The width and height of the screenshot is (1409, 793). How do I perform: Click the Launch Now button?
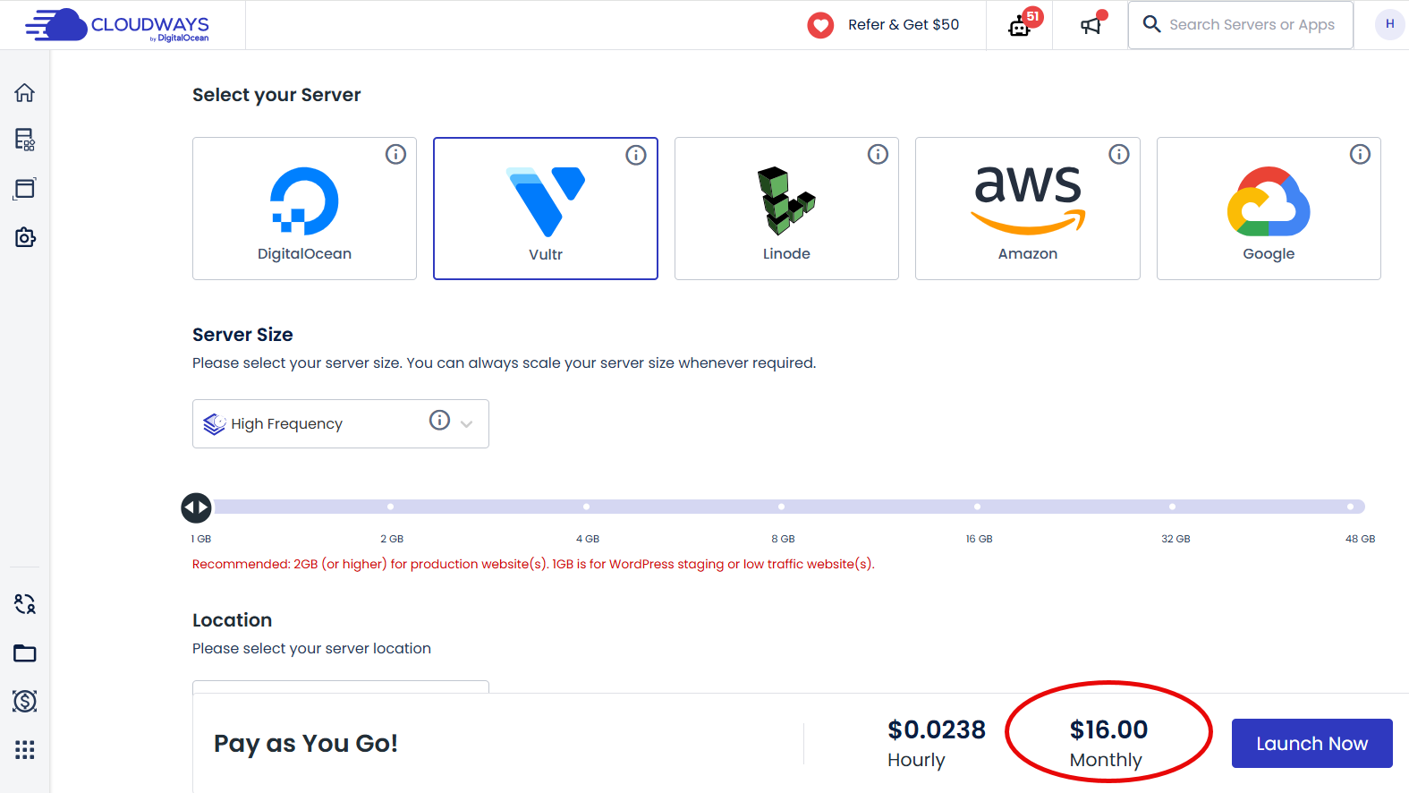pos(1311,743)
